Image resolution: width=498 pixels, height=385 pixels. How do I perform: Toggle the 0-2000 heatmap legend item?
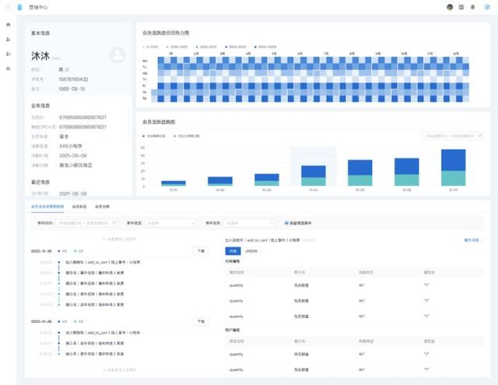click(x=150, y=47)
